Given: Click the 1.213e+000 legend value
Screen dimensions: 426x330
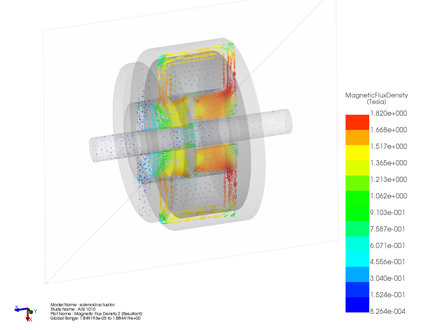Looking at the screenshot, I should (x=388, y=179).
